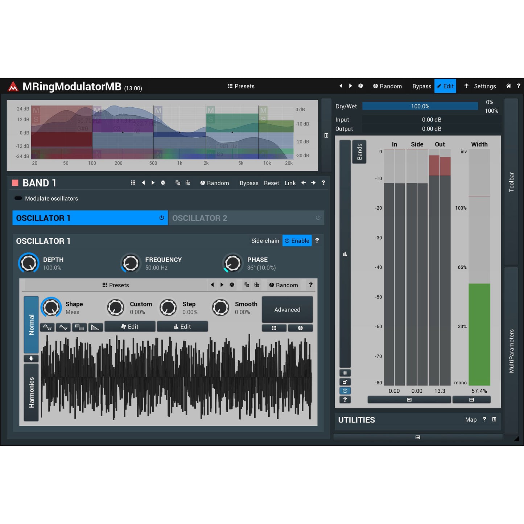Open the Bands panel selector
The width and height of the screenshot is (524, 524).
point(359,152)
